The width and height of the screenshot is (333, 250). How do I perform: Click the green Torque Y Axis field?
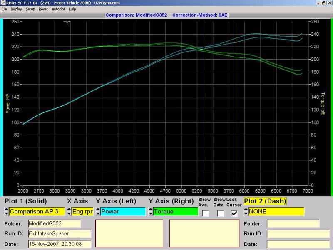pos(175,211)
